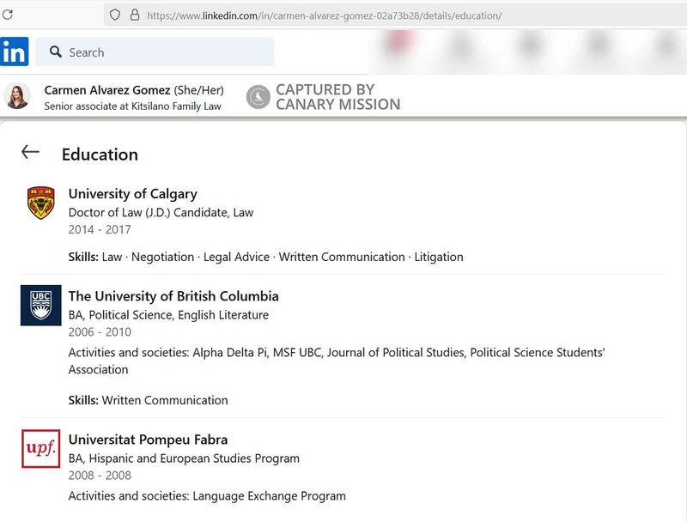687x522 pixels.
Task: Click 'BA, Political Science, English Literature' text
Action: pyautogui.click(x=168, y=315)
